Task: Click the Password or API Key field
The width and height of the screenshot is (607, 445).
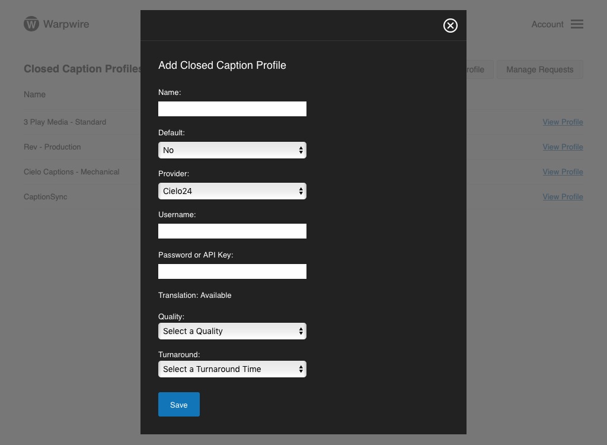Action: 232,271
